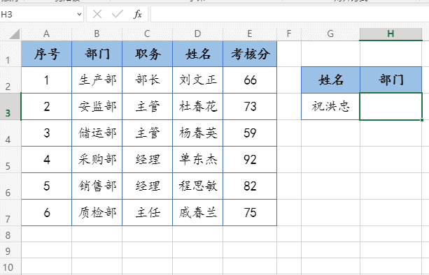The height and width of the screenshot is (275, 429).
Task: Click into the formula bar input
Action: point(290,14)
